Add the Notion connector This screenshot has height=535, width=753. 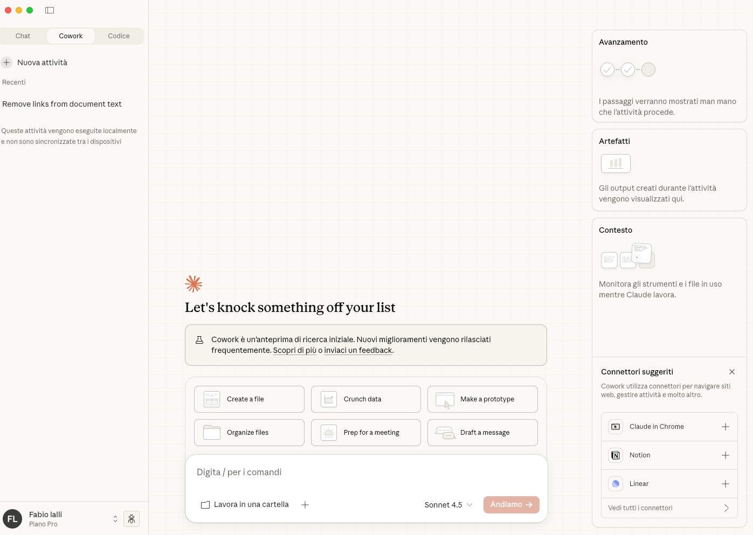pyautogui.click(x=725, y=455)
